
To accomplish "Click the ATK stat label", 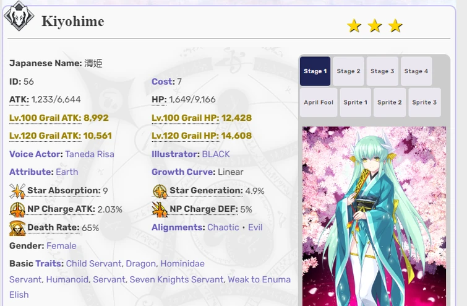I will (x=19, y=99).
